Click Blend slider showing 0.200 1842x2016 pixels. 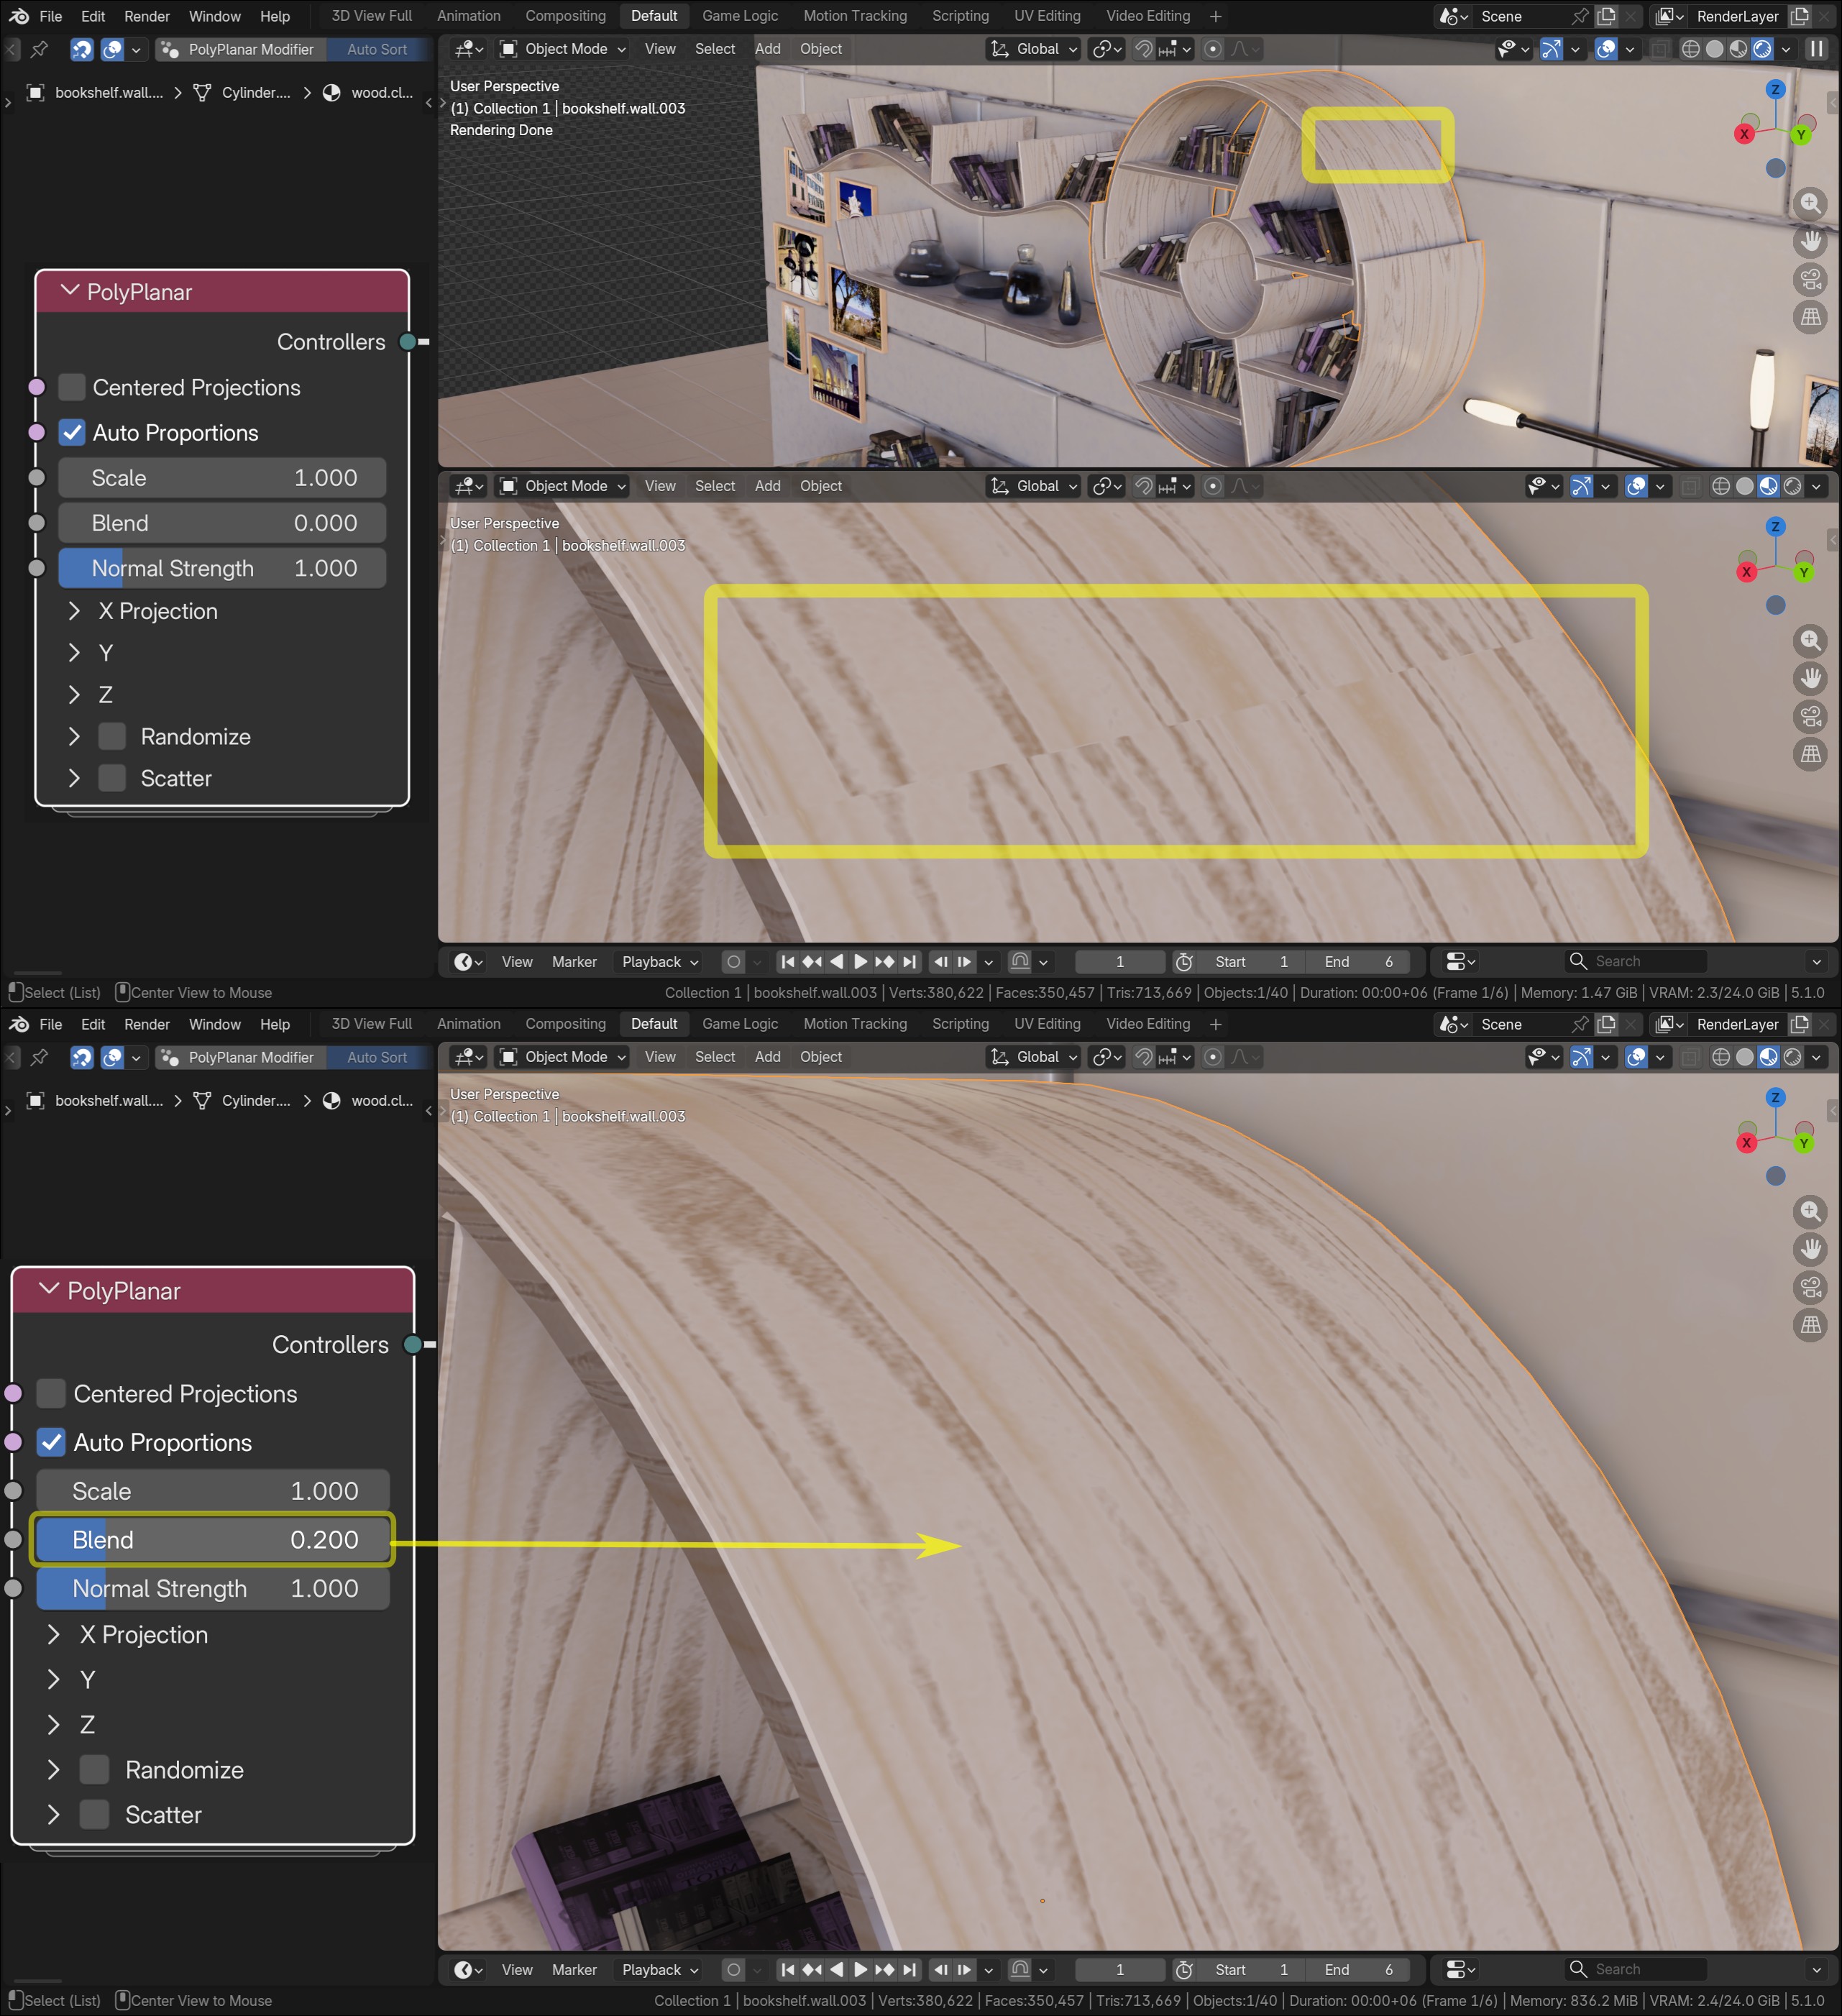(213, 1539)
